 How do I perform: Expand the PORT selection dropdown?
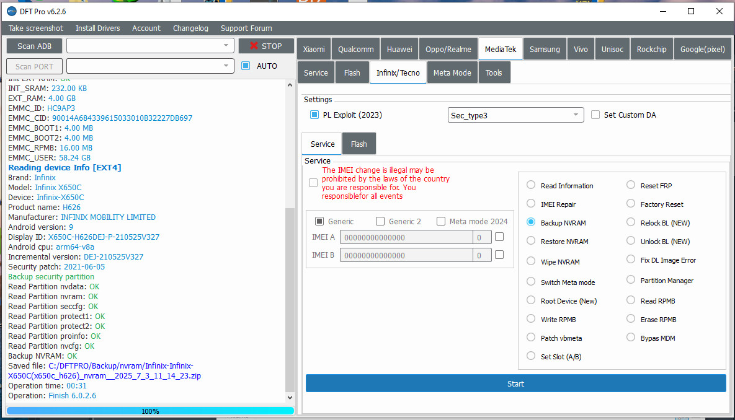226,66
